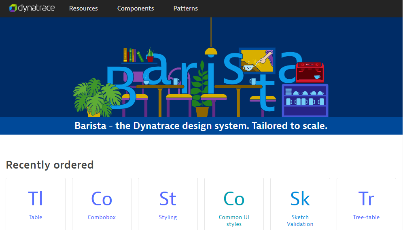Click the Barista hero illustration
Image resolution: width=403 pixels, height=230 pixels.
(201, 67)
